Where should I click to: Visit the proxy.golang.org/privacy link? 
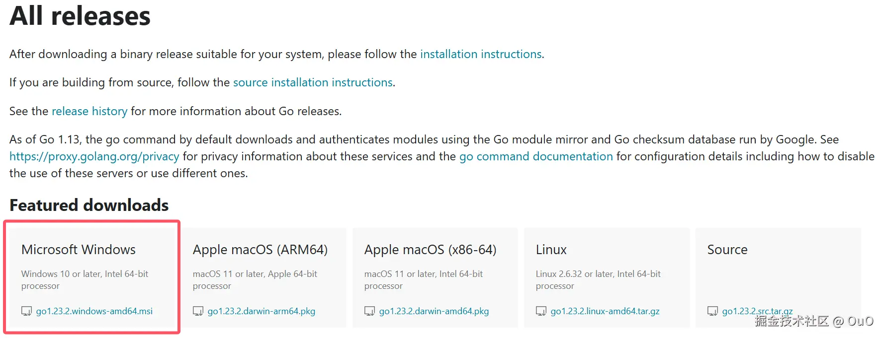click(94, 156)
